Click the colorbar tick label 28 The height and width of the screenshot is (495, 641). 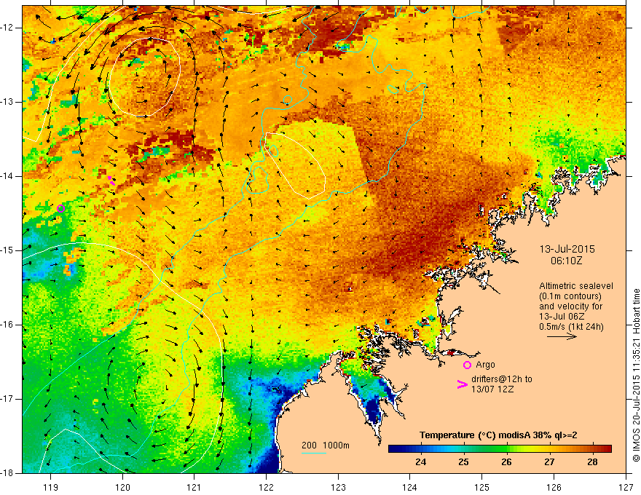pyautogui.click(x=592, y=462)
